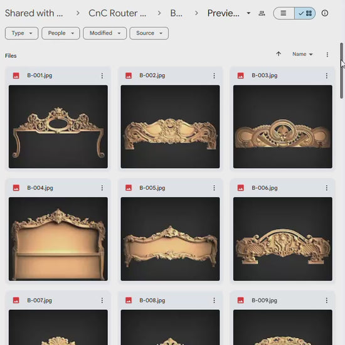345x345 pixels.
Task: Go to Shared with ... breadcrumb
Action: 34,13
